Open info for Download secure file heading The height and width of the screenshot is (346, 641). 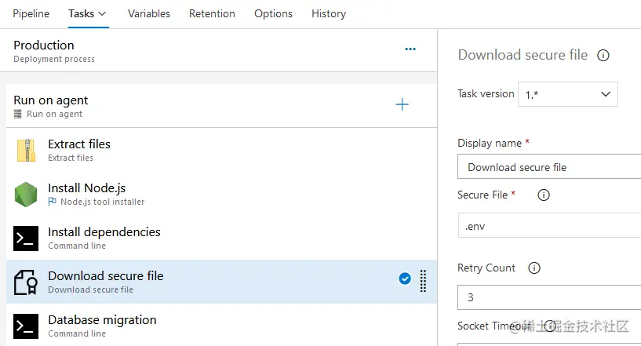tap(603, 55)
